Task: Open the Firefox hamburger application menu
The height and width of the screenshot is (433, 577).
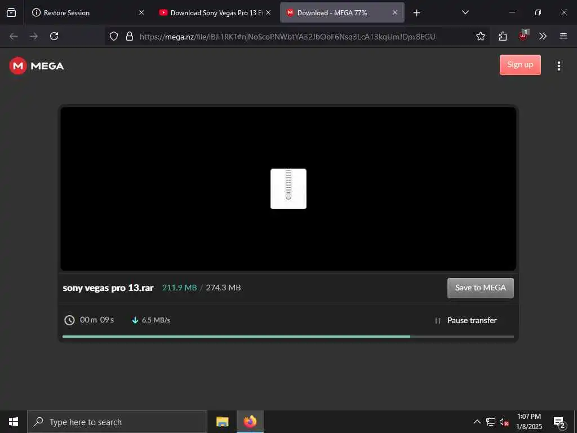Action: [563, 36]
